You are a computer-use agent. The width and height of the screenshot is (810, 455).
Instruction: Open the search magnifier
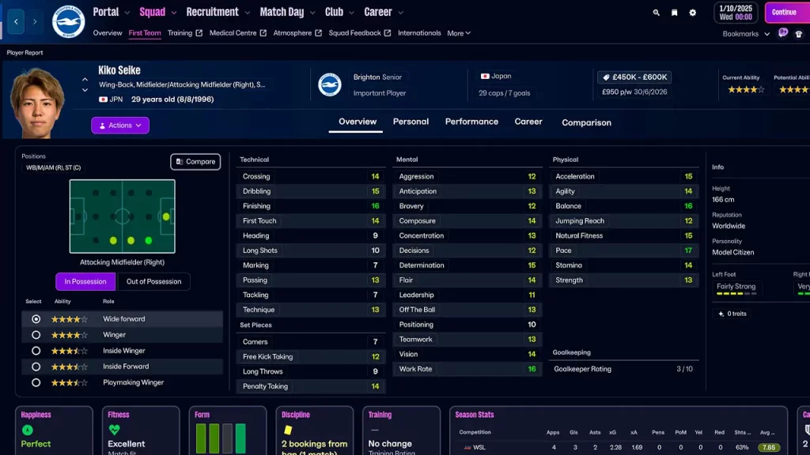pyautogui.click(x=655, y=13)
